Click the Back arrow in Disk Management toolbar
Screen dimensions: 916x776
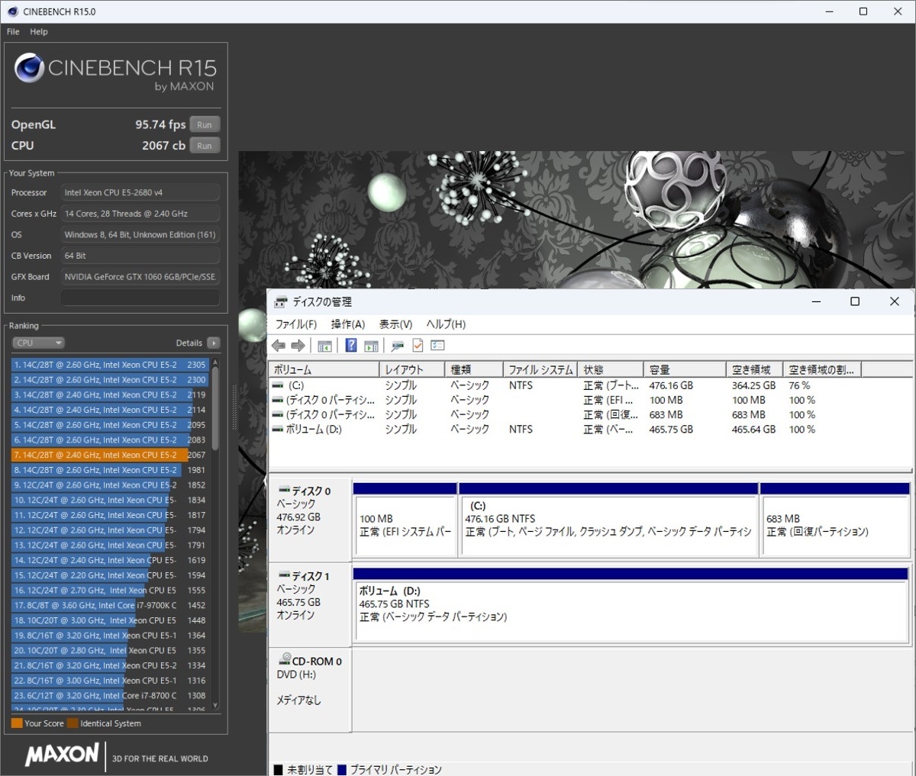point(279,346)
